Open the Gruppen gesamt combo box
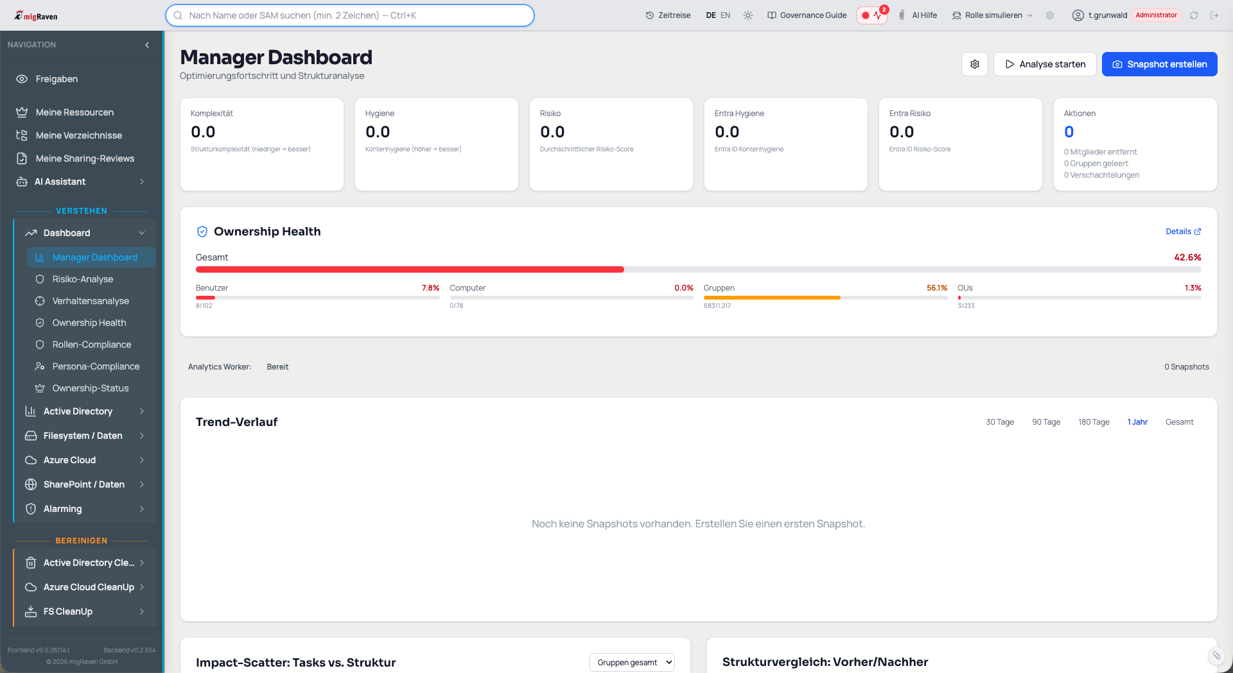 632,662
